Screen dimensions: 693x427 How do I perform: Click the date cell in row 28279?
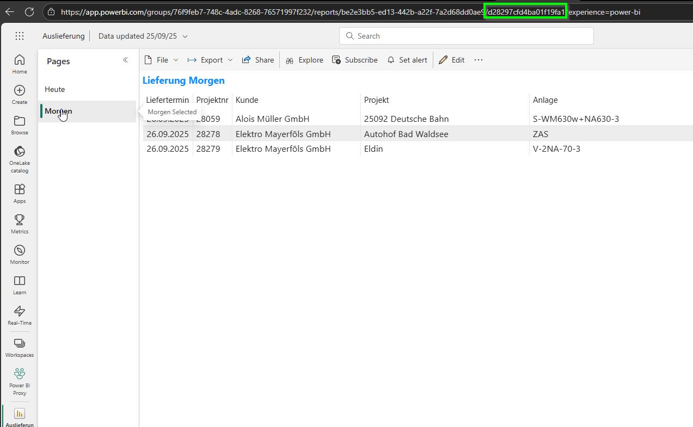(168, 148)
